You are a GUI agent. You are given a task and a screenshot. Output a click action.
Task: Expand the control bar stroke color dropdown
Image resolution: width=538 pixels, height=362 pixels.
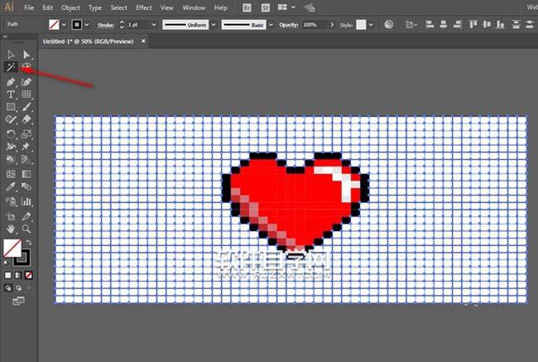pos(87,24)
